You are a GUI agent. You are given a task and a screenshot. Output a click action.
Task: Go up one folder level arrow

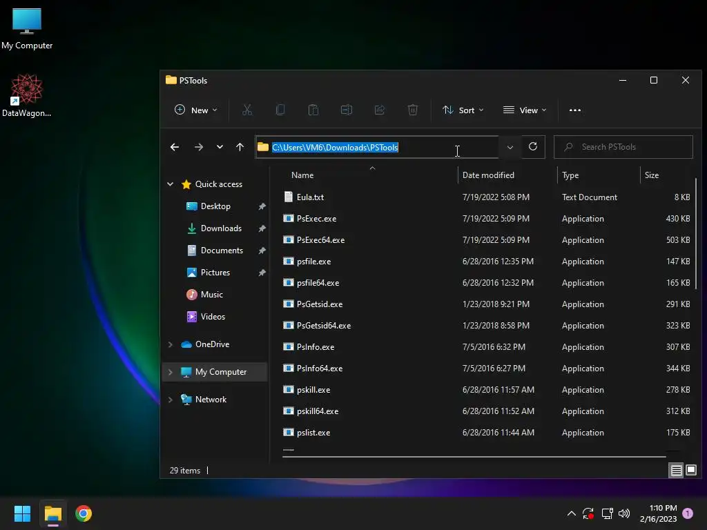pos(240,147)
